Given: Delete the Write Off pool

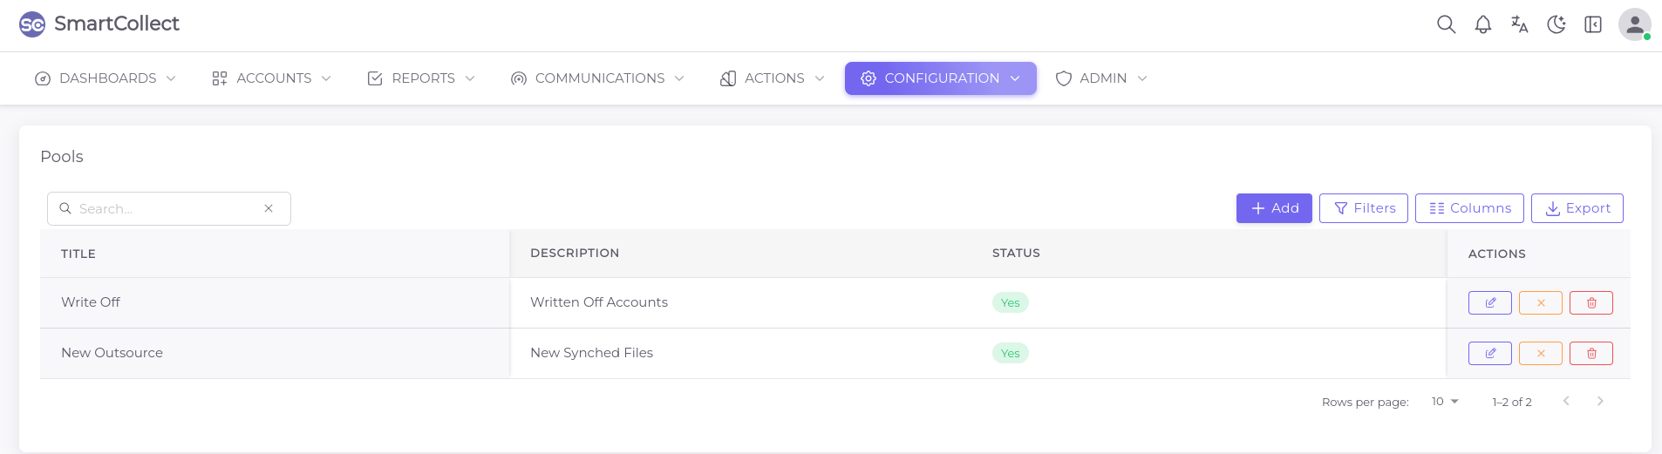Looking at the screenshot, I should pyautogui.click(x=1590, y=302).
